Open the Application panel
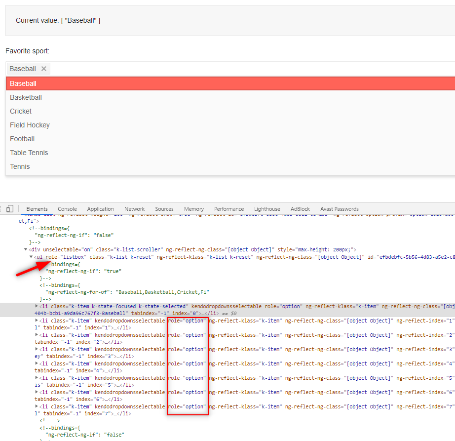 pos(100,209)
